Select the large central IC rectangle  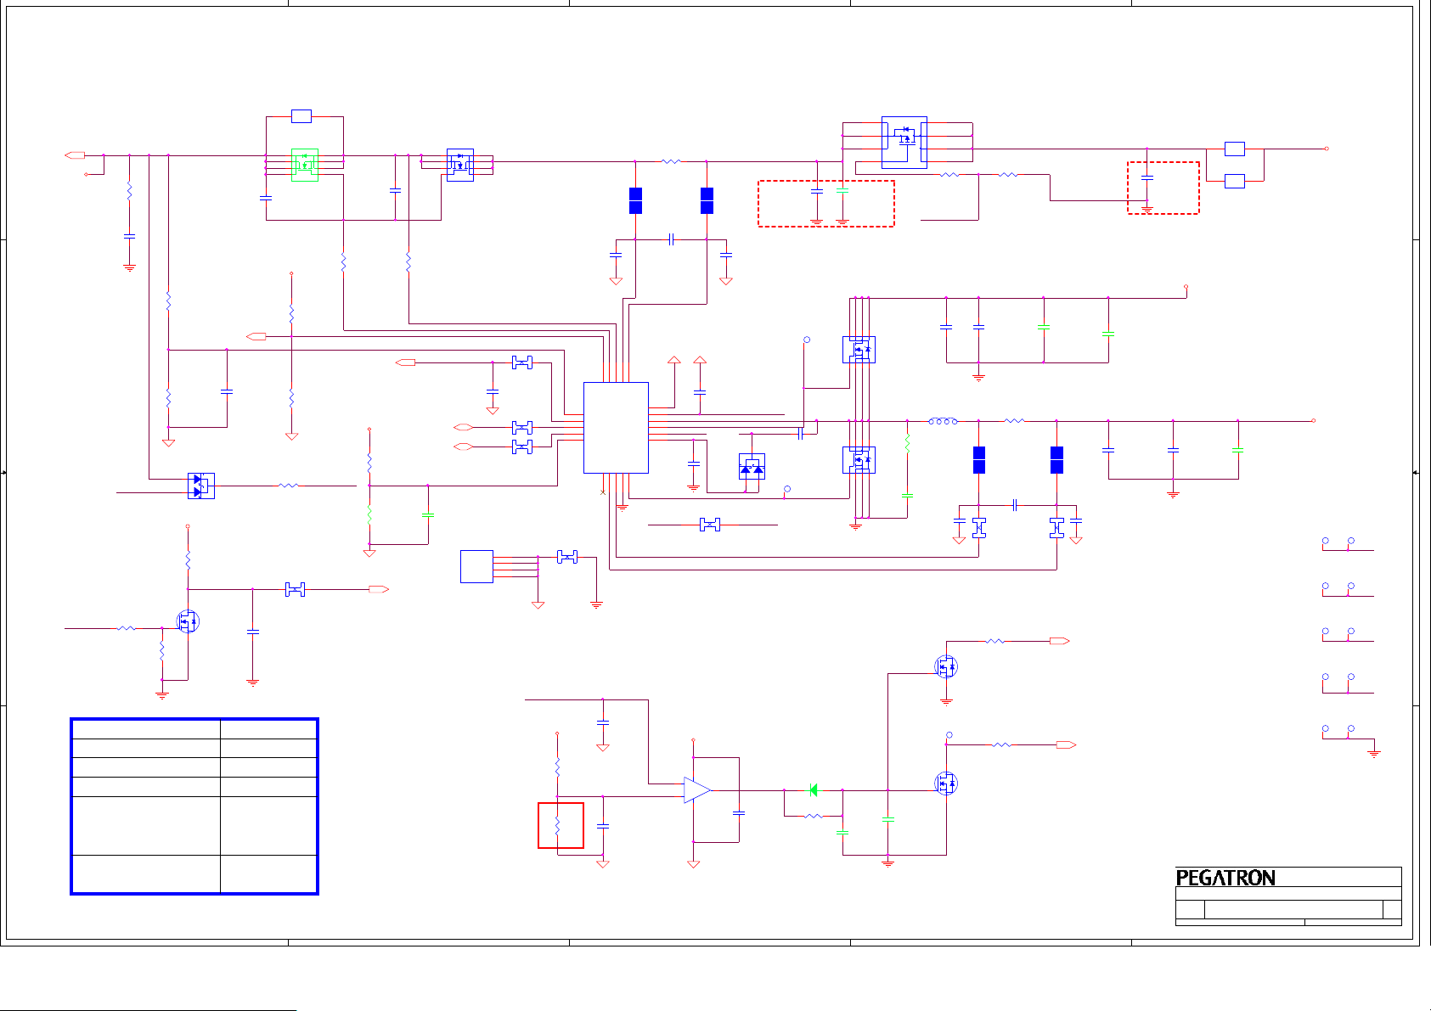pos(616,428)
